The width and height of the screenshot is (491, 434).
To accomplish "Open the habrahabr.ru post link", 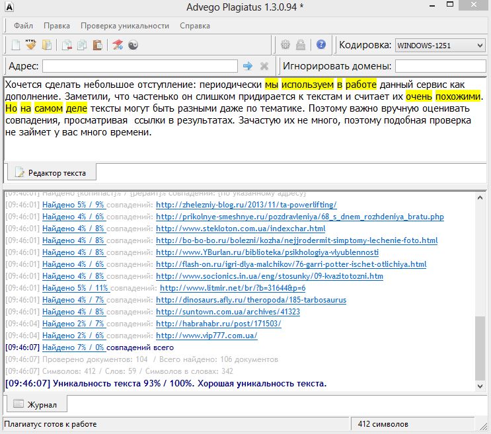I will tap(218, 324).
